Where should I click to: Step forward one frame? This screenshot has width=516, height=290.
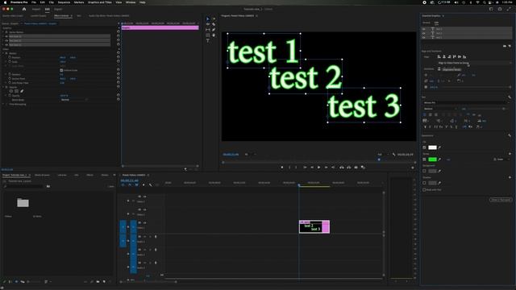326,168
